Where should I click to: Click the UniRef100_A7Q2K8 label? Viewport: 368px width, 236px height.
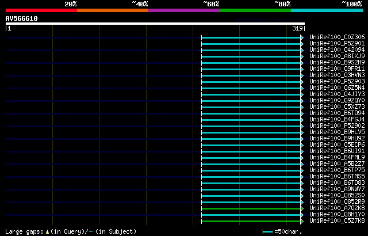(x=337, y=208)
